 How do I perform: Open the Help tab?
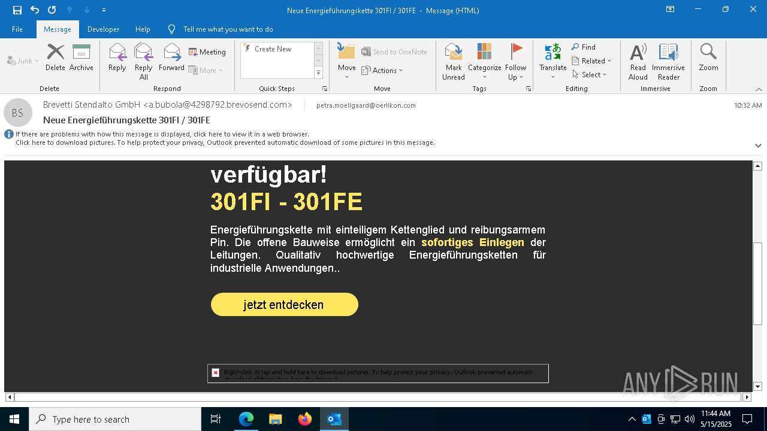(x=143, y=29)
